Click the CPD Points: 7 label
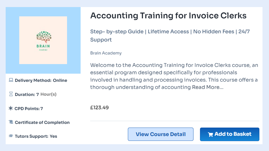This screenshot has width=269, height=151. (x=29, y=108)
